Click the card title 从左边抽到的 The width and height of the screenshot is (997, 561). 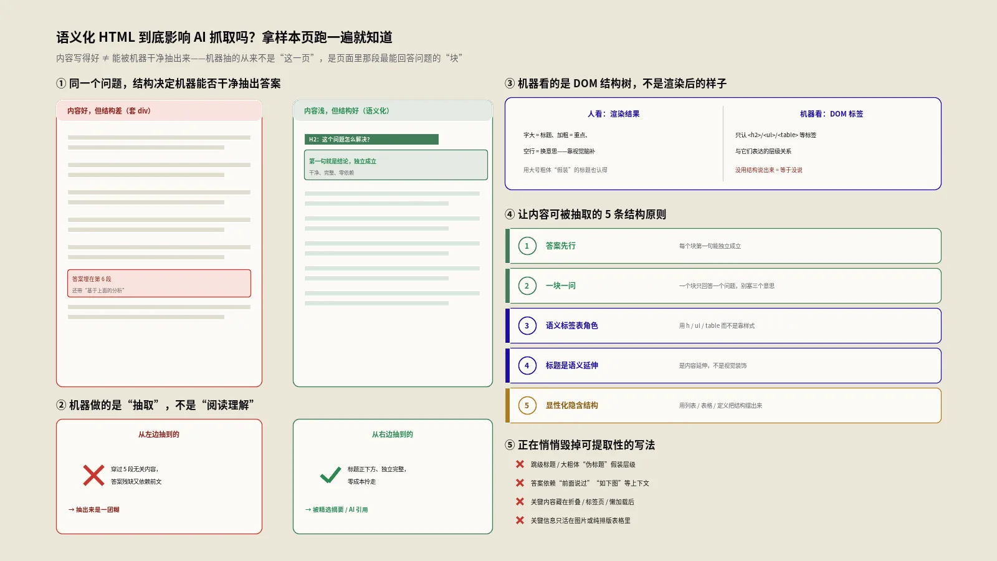pos(159,434)
